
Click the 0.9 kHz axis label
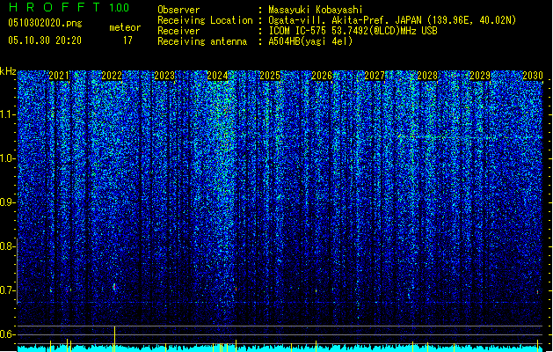click(7, 202)
